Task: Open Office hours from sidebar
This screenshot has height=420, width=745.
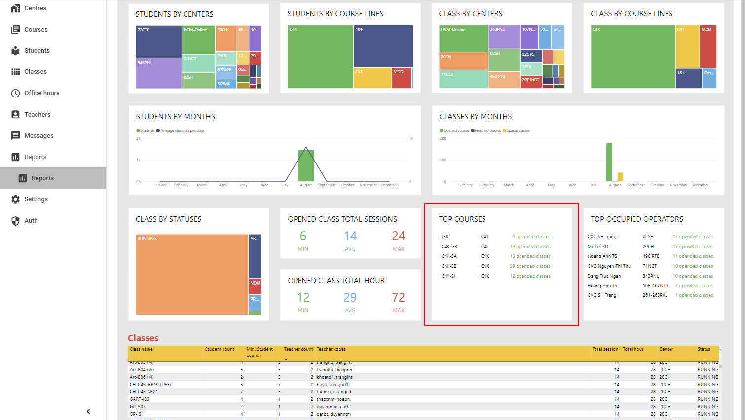Action: pyautogui.click(x=53, y=93)
